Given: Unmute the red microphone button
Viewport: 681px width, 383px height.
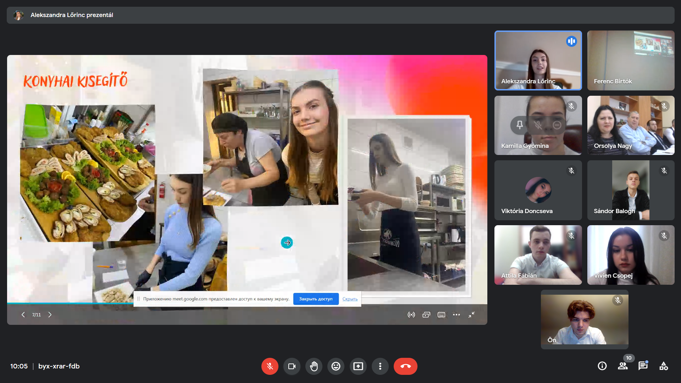Looking at the screenshot, I should click(x=270, y=366).
